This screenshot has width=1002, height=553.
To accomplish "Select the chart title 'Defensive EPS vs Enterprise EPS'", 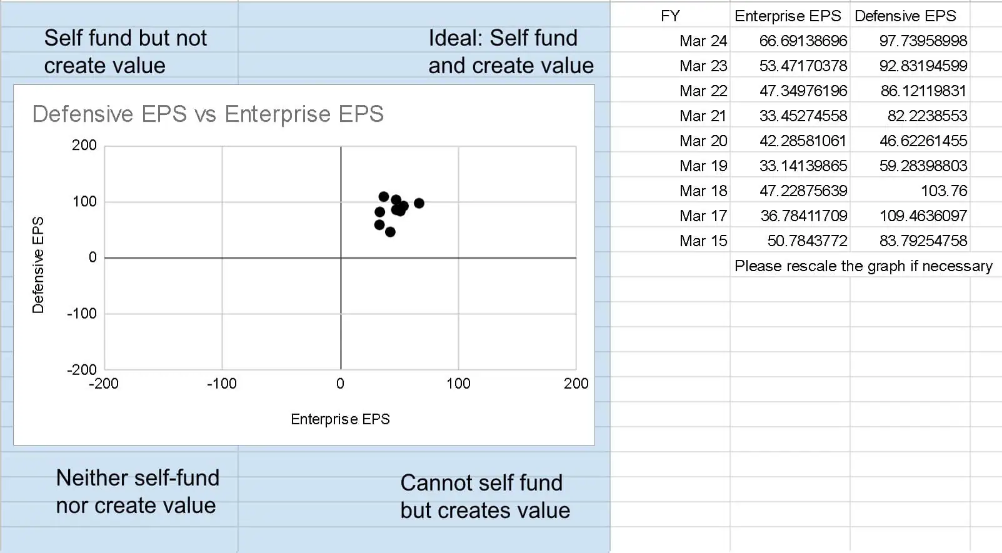I will [208, 114].
